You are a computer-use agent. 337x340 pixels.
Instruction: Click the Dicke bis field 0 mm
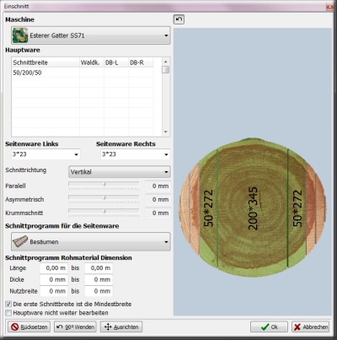coord(99,279)
